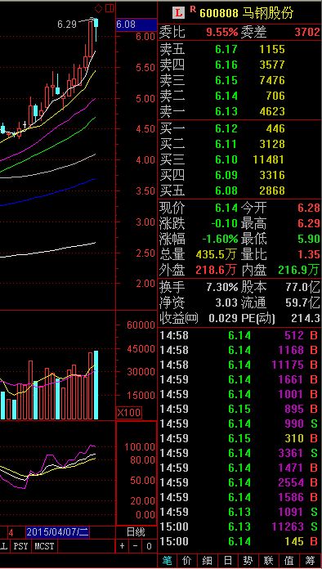Click the split-window icon above the chart
The width and height of the screenshot is (322, 569).
[110, 8]
